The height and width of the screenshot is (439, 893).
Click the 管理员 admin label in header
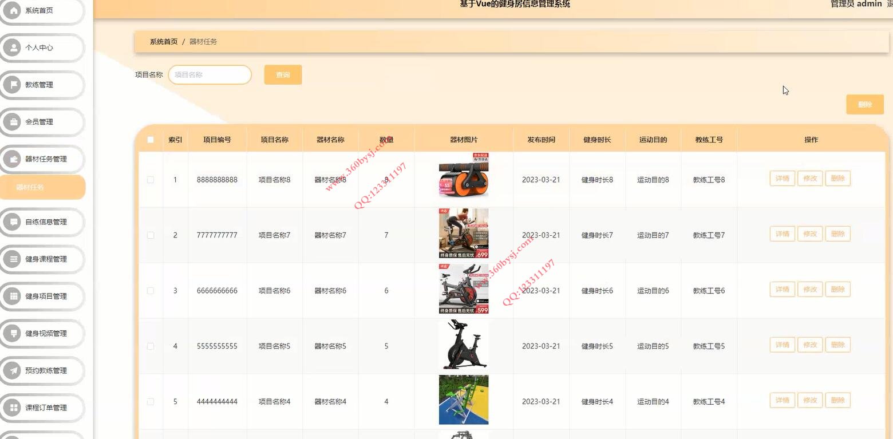click(856, 4)
